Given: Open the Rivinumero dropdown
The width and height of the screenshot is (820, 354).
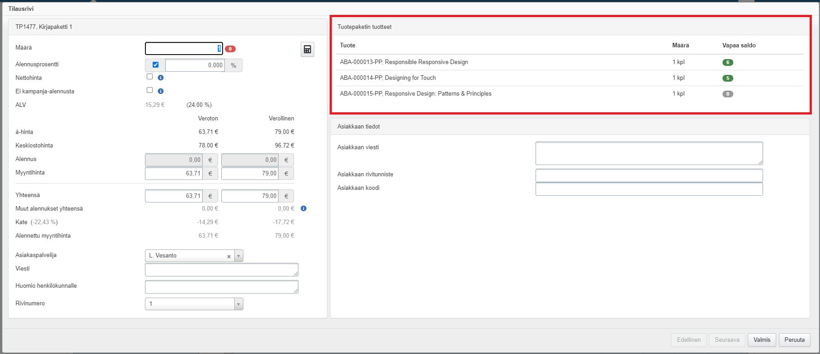Looking at the screenshot, I should (x=194, y=304).
